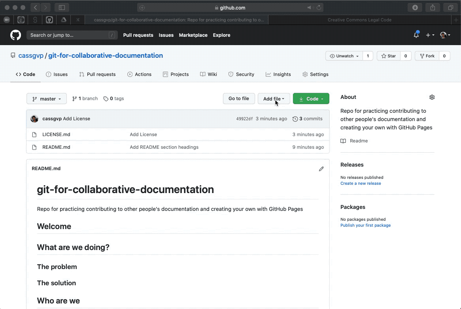Open the LICENSE.md file

click(x=56, y=134)
